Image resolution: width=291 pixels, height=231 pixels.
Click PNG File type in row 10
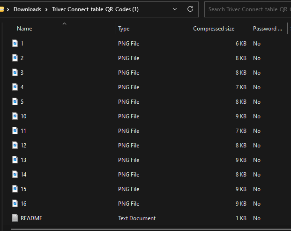(x=128, y=116)
